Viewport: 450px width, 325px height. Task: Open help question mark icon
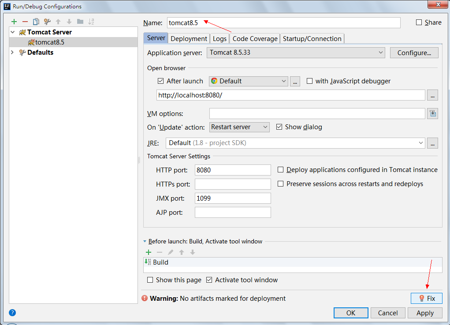pyautogui.click(x=12, y=313)
